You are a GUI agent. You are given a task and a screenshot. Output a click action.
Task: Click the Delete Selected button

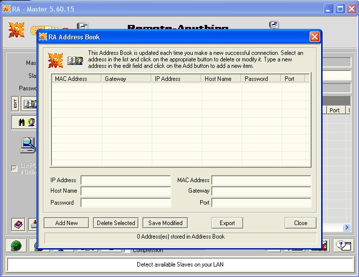click(x=116, y=223)
